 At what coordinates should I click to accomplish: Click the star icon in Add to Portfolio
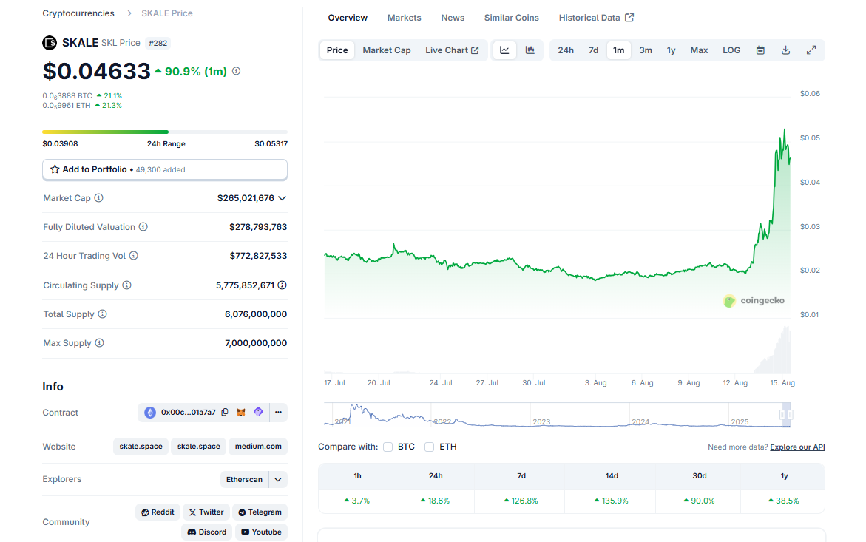point(55,169)
